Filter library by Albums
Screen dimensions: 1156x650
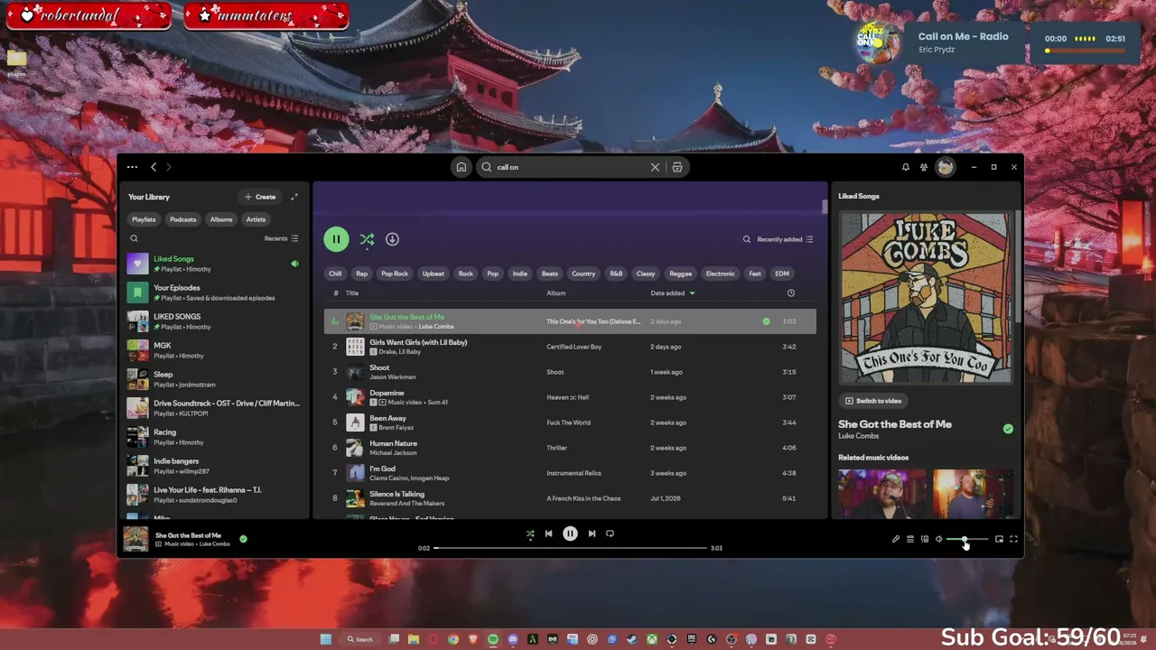[x=221, y=219]
